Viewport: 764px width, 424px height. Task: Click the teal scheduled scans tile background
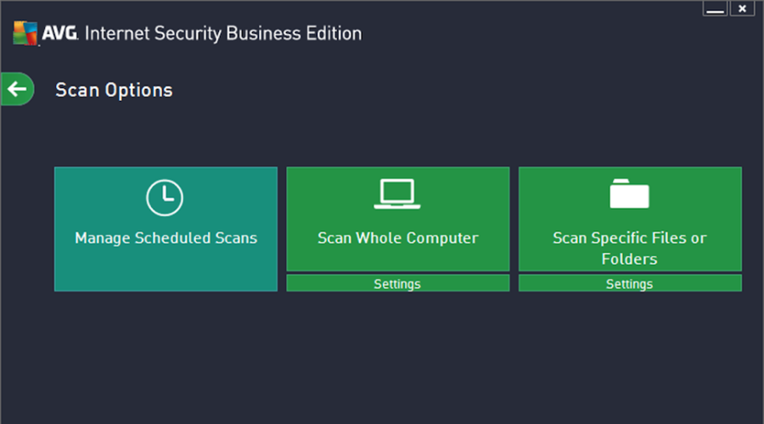(166, 272)
